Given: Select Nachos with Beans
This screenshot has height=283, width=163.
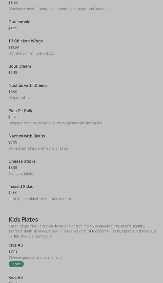Looking at the screenshot, I should click(x=27, y=136).
